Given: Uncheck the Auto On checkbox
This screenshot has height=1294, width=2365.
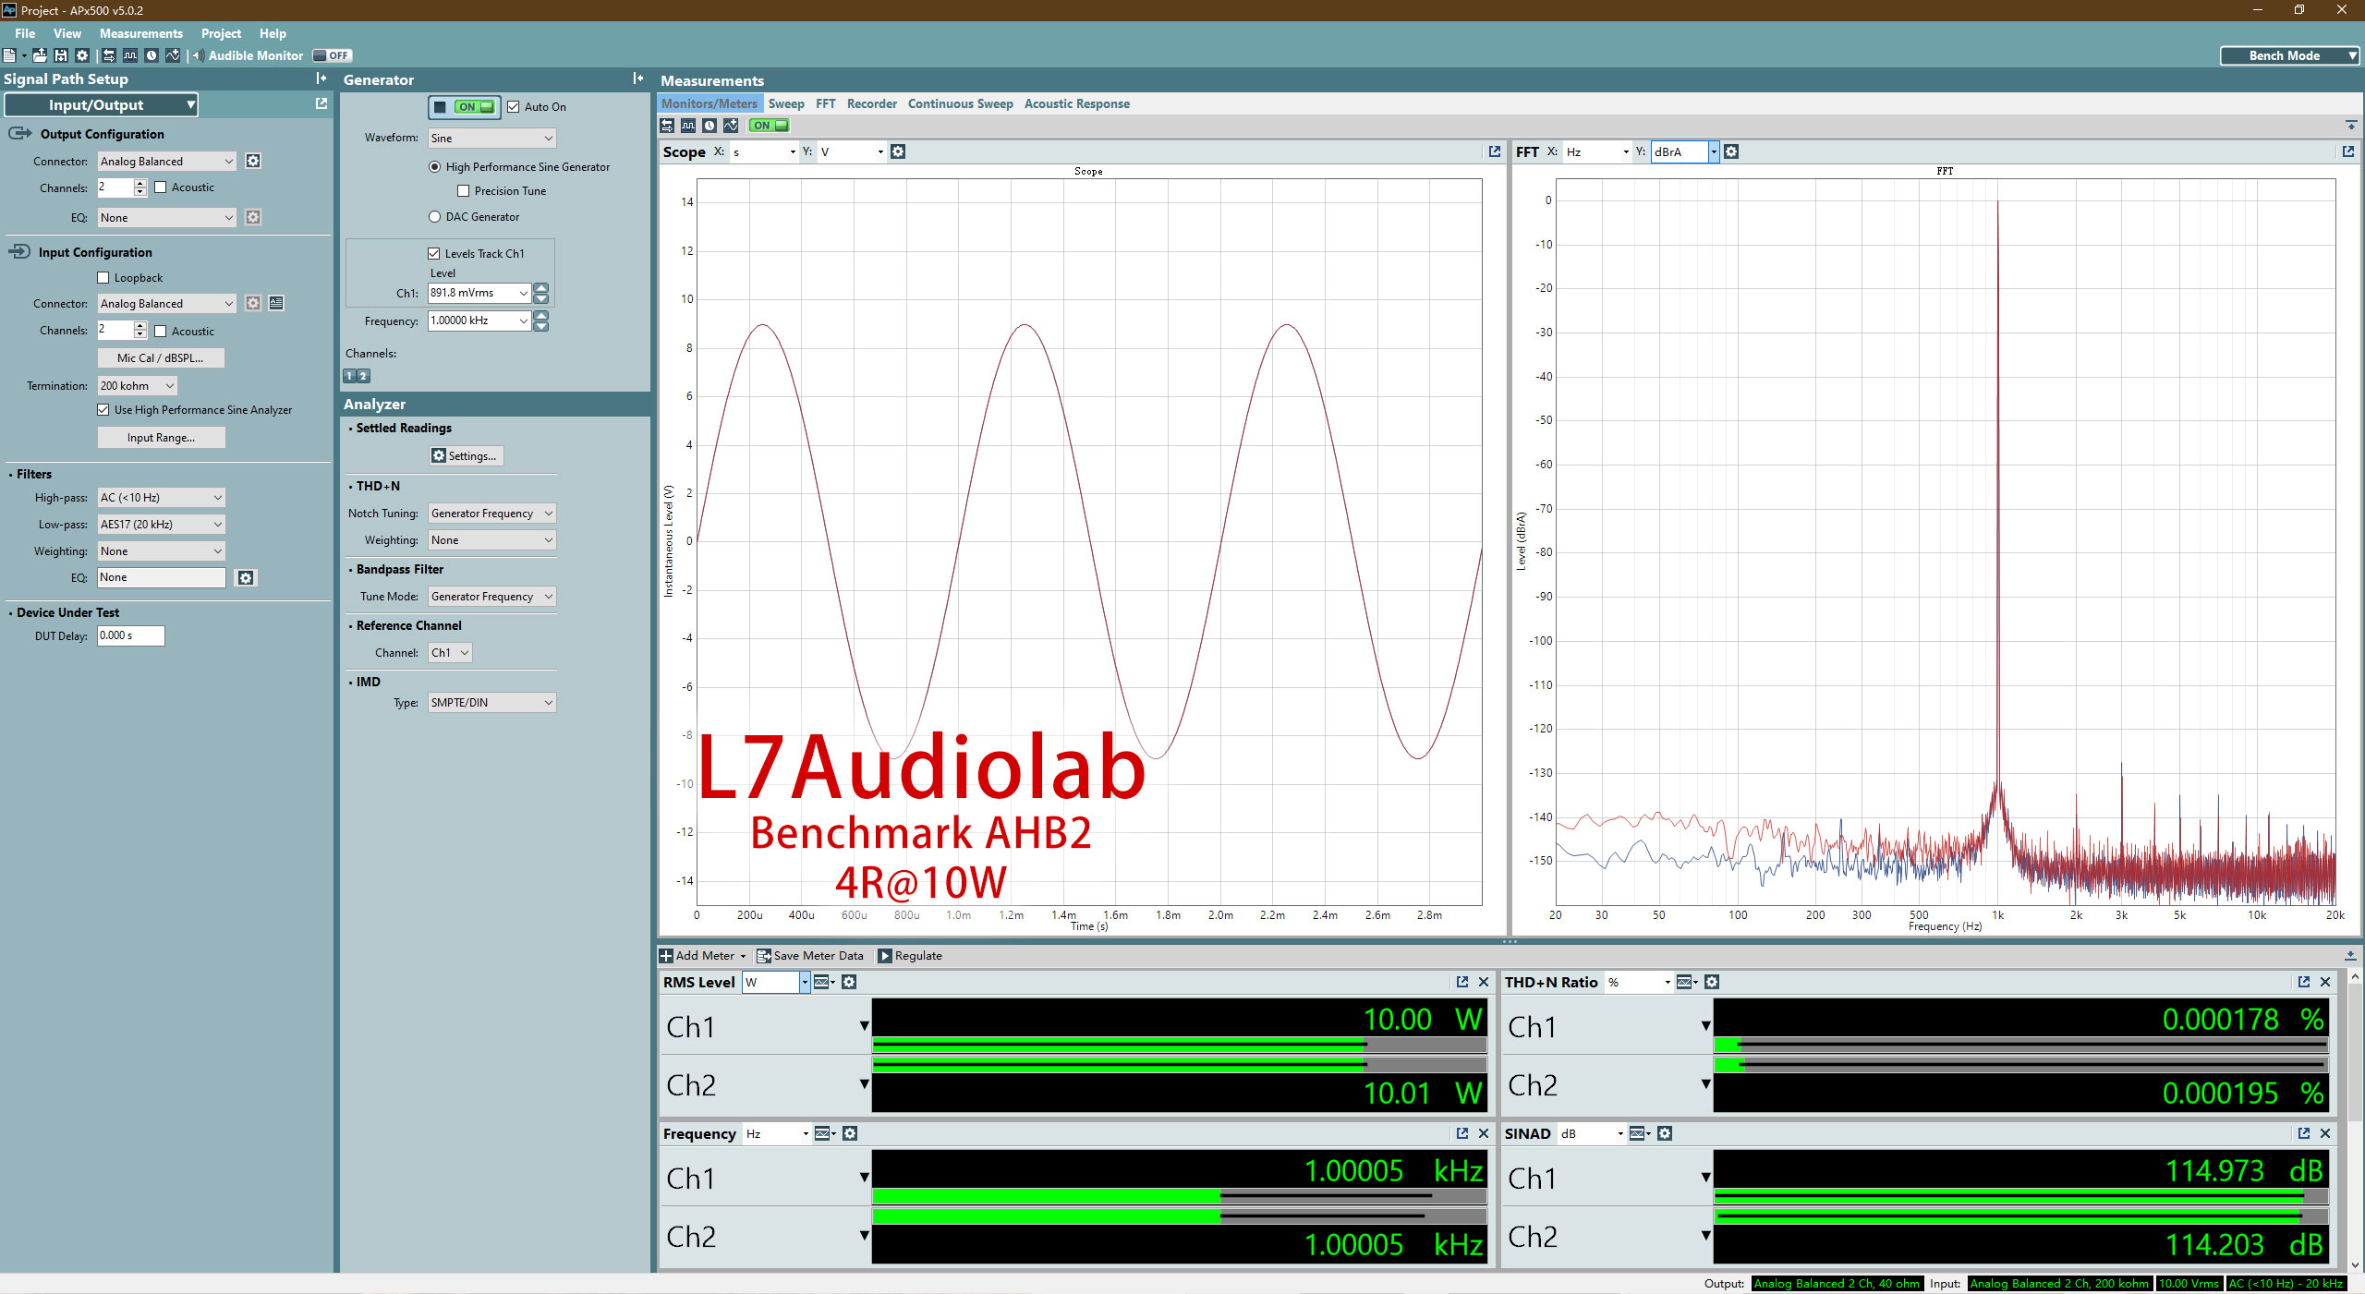Looking at the screenshot, I should [513, 107].
